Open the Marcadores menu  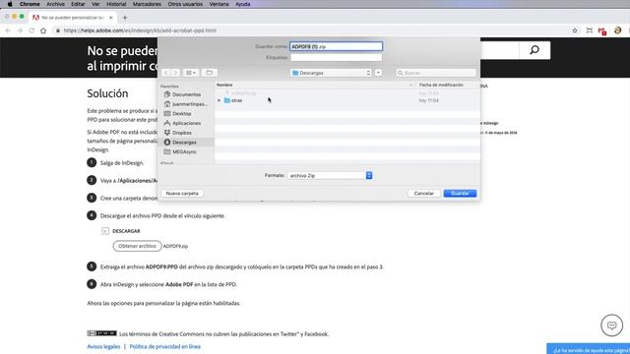tap(147, 4)
